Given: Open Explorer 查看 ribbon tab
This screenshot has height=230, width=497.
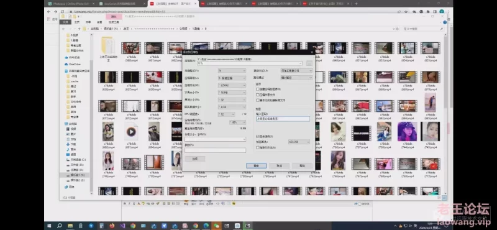Looking at the screenshot, I should 99,22.
